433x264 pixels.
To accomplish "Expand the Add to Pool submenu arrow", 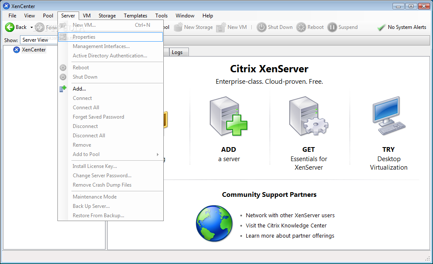I will click(158, 154).
